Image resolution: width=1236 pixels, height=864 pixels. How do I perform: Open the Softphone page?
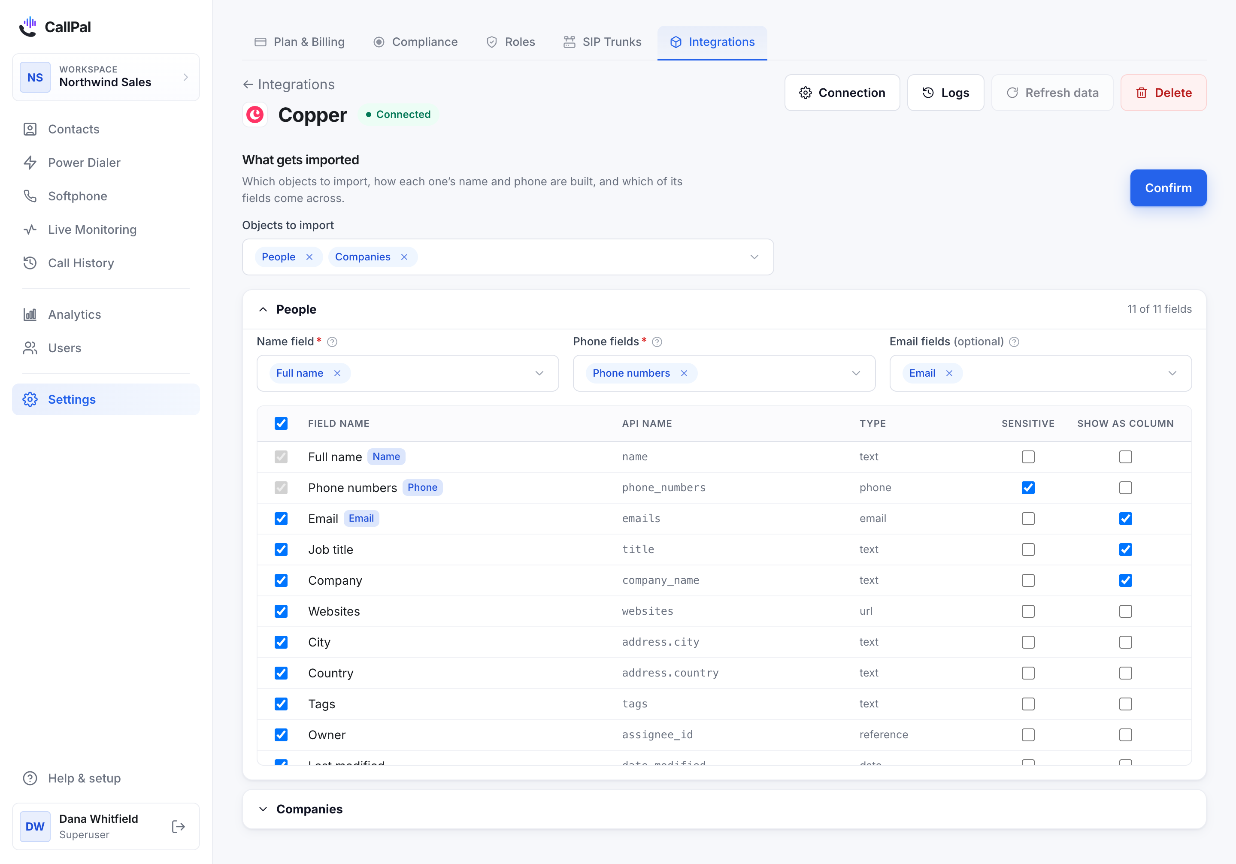pos(106,196)
